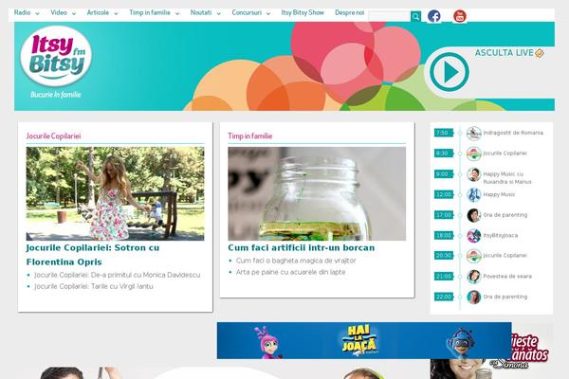Image resolution: width=569 pixels, height=379 pixels.
Task: Click the 20:30 Jocurile Copilariei avatar
Action: pyautogui.click(x=473, y=256)
